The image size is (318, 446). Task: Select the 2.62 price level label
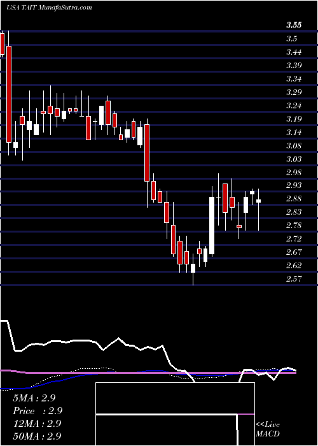click(294, 266)
